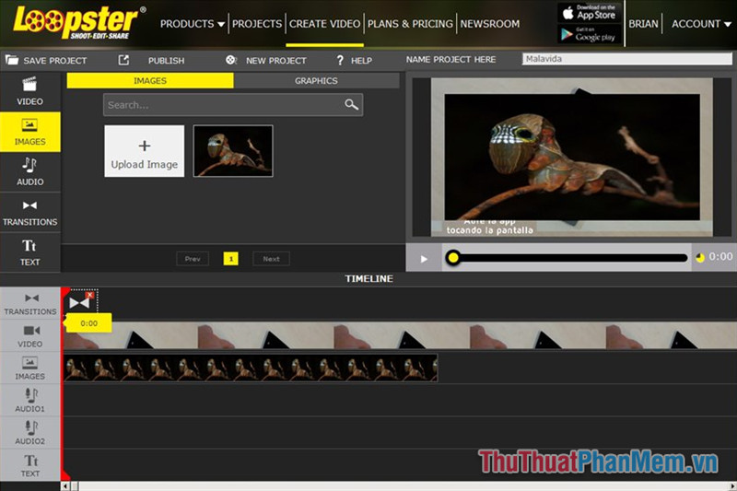Open the Audio sidebar panel
737x491 pixels.
[x=30, y=172]
